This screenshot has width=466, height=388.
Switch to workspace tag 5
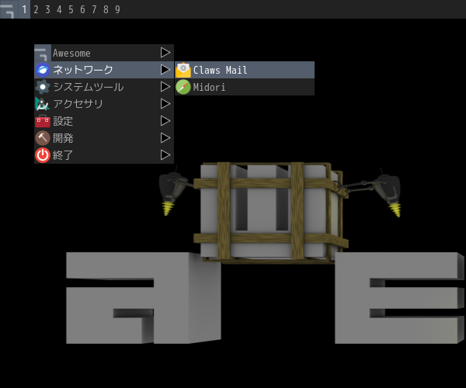pyautogui.click(x=71, y=9)
